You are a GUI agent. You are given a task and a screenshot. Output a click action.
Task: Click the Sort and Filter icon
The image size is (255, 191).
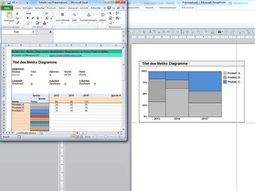[117, 13]
